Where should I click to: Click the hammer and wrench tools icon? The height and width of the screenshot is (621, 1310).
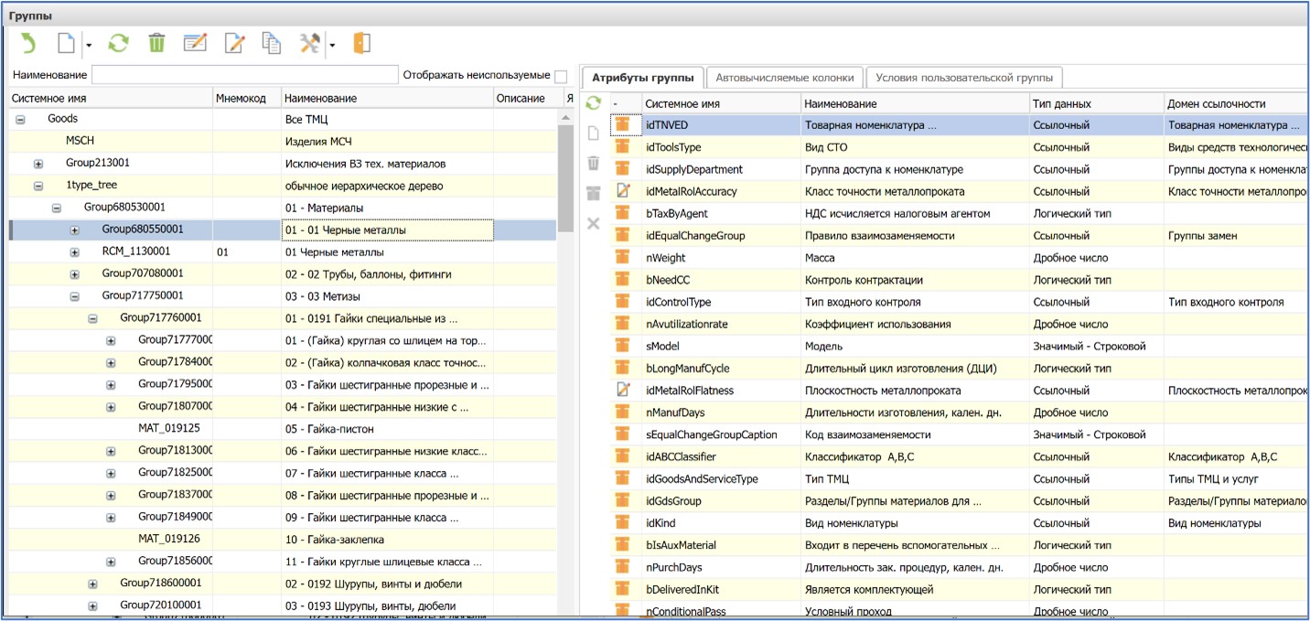310,43
